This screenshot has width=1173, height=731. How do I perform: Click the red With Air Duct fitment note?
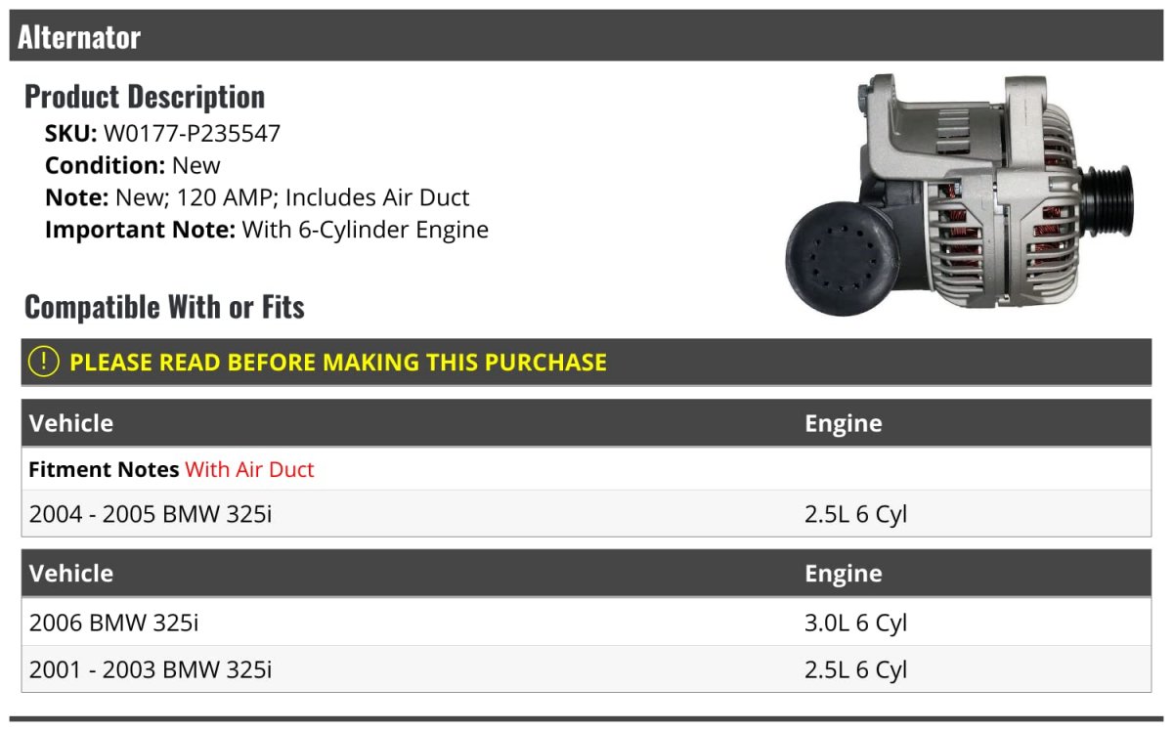point(249,470)
